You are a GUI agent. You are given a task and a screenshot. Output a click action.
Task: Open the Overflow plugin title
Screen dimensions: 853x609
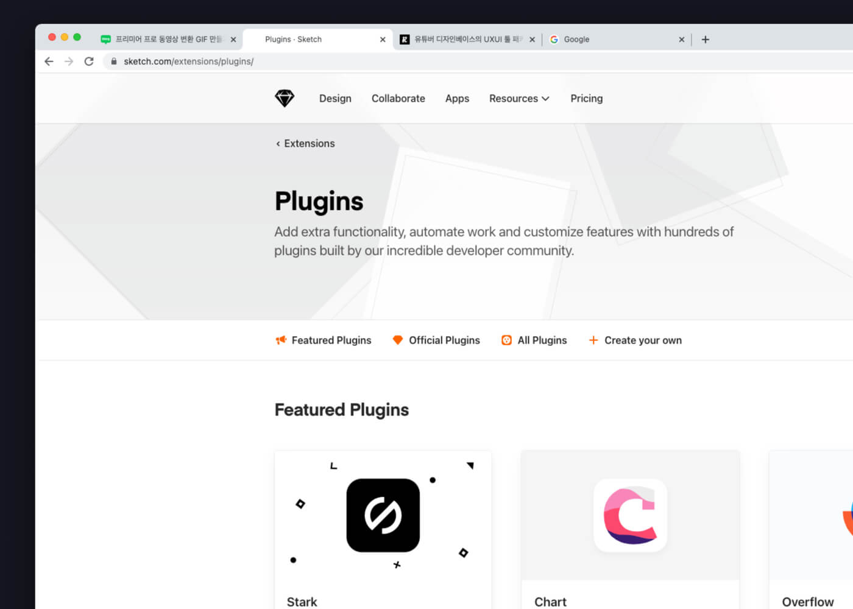click(807, 602)
